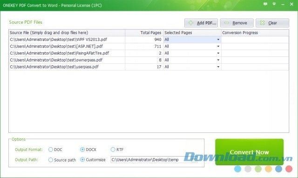Click the Remove button
298x178 pixels.
237,23
